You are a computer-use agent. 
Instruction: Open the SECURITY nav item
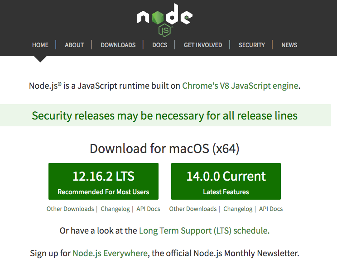252,45
